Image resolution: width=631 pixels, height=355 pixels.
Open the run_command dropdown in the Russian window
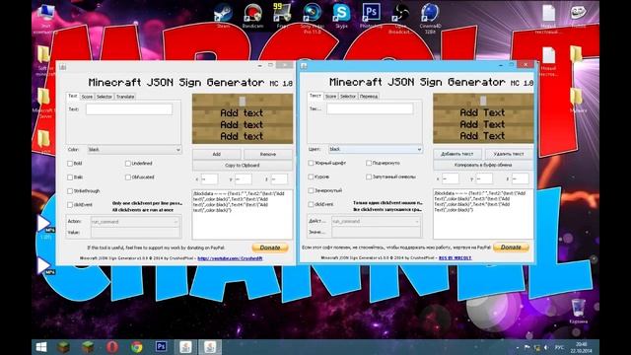376,221
